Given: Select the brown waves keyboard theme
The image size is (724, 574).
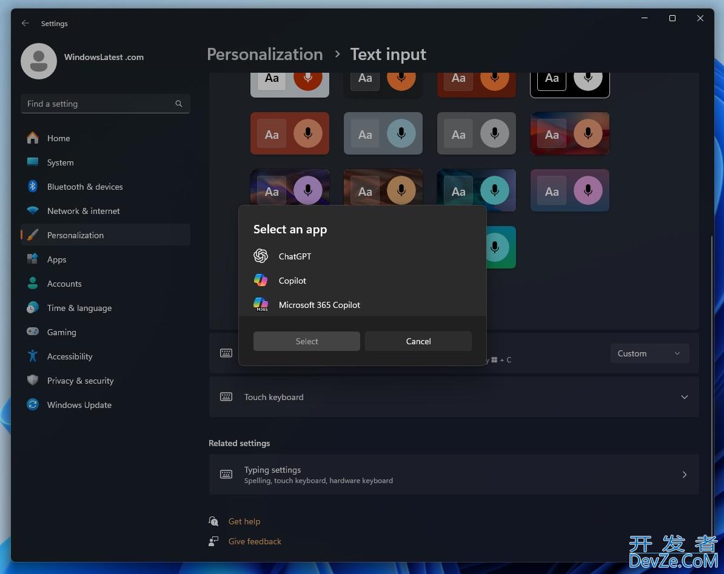Looking at the screenshot, I should tap(383, 187).
